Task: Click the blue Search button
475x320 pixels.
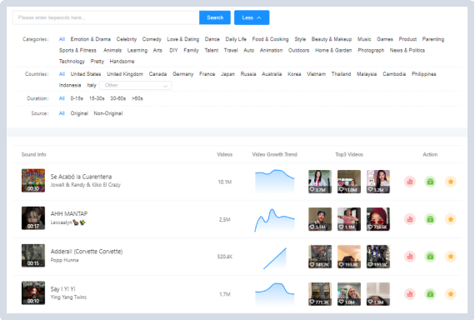Action: [x=215, y=17]
